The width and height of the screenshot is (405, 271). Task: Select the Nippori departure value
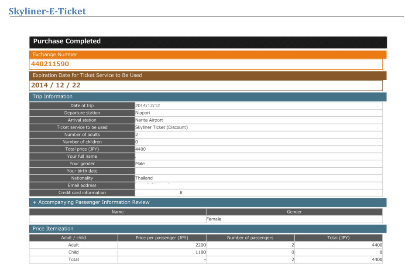[143, 113]
